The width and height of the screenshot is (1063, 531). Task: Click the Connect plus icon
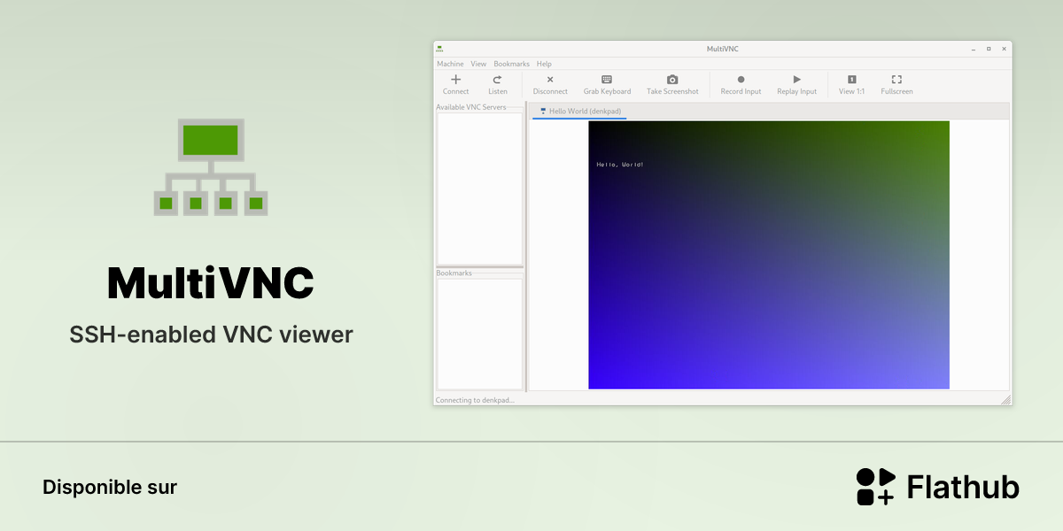tap(456, 80)
